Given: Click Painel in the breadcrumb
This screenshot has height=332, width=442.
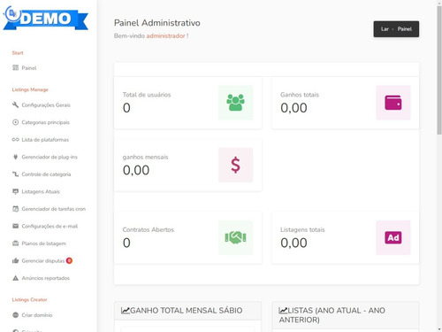Looking at the screenshot, I should [x=405, y=29].
